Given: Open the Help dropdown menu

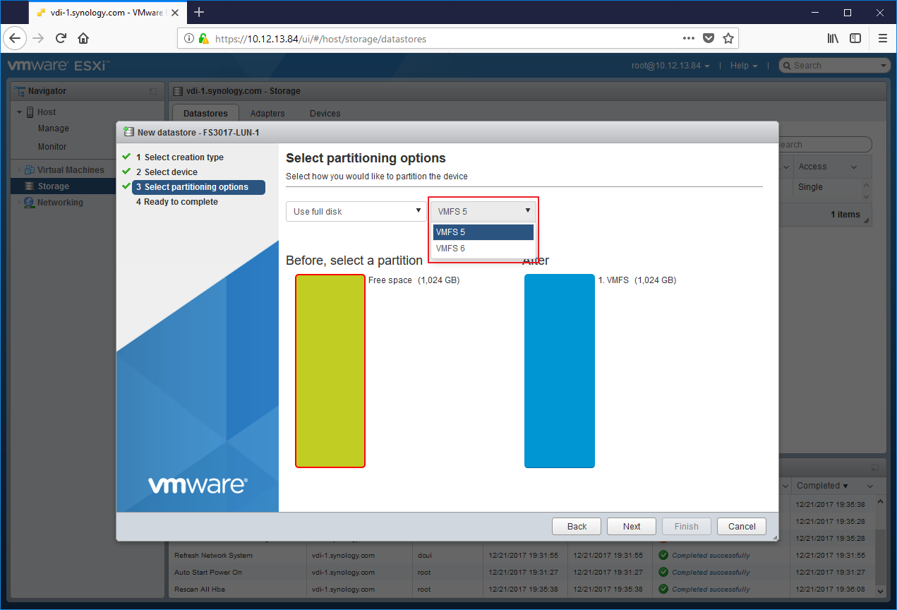Looking at the screenshot, I should (x=744, y=66).
